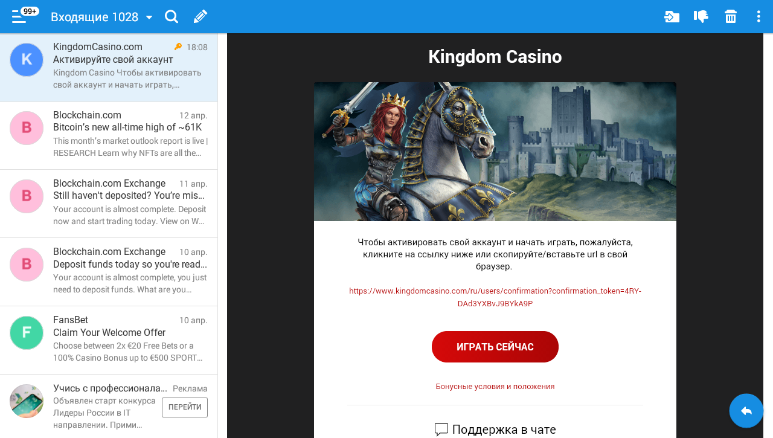Follow the kingdomcasino.com confirmation URL

[x=495, y=297]
